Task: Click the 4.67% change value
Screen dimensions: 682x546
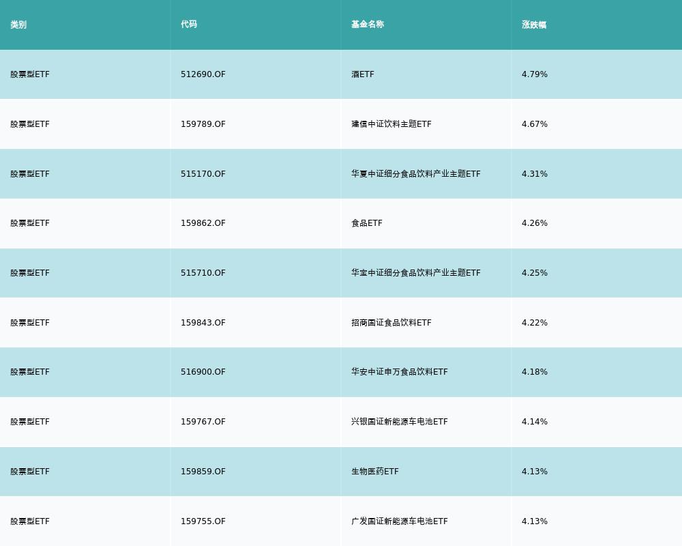Action: pyautogui.click(x=535, y=124)
